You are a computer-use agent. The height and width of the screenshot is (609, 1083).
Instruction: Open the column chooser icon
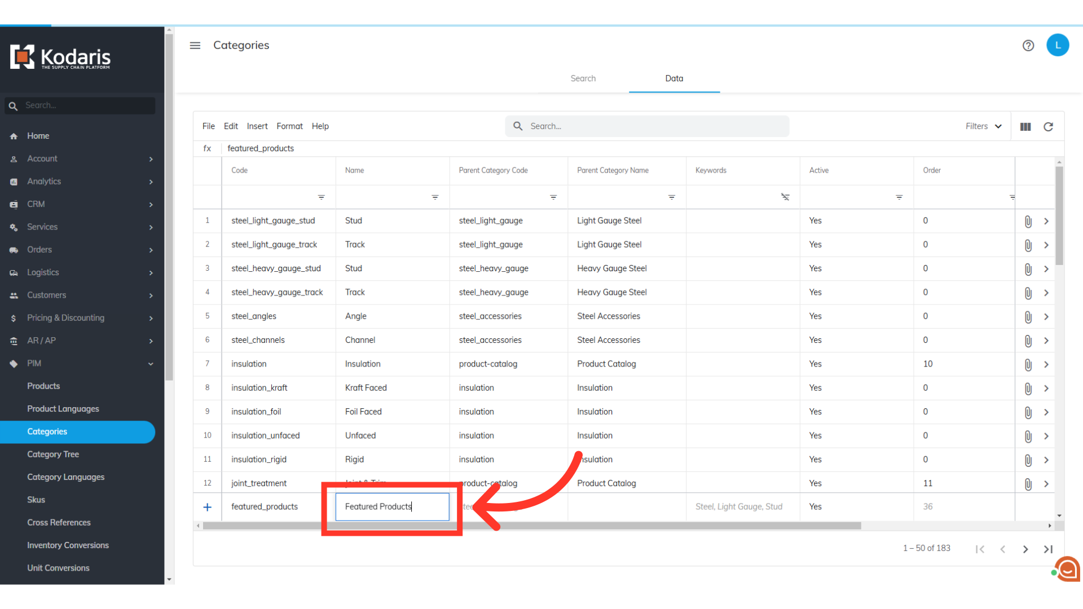1025,127
